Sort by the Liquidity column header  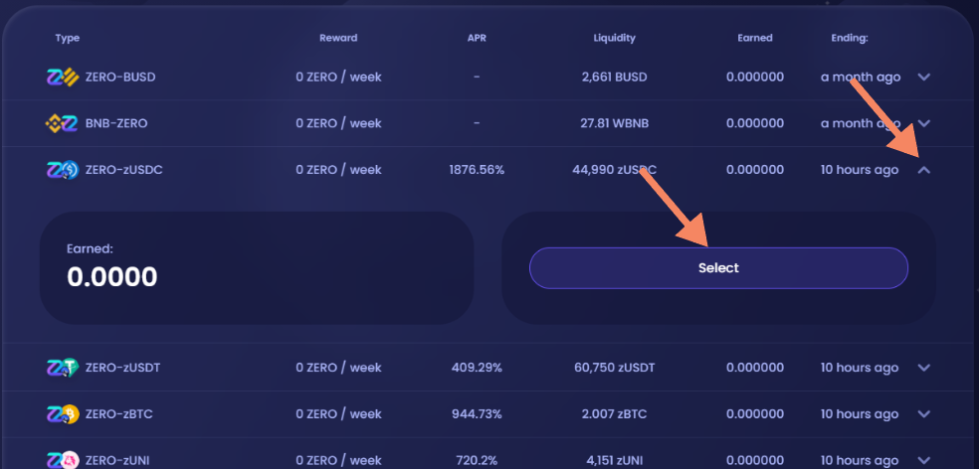tap(615, 38)
